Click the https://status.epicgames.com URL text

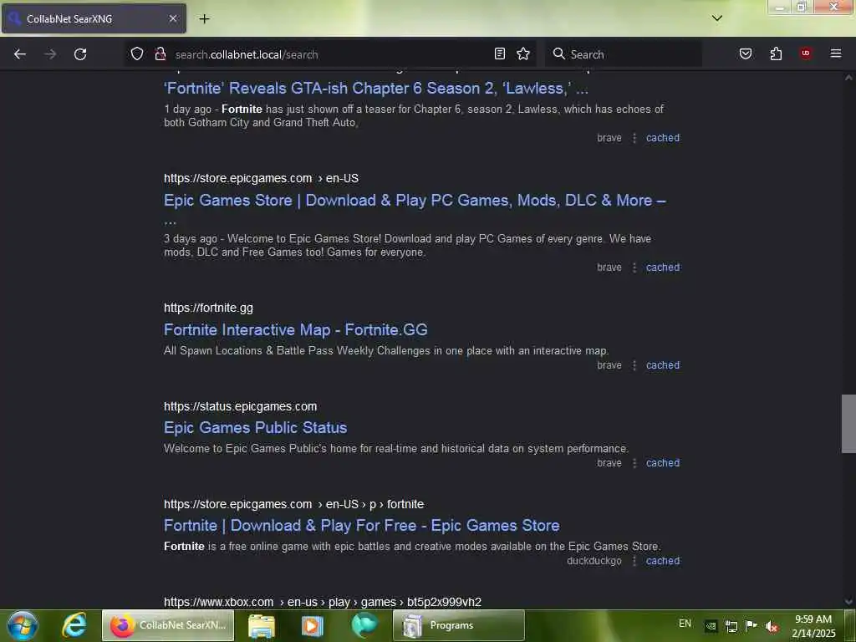[x=240, y=406]
